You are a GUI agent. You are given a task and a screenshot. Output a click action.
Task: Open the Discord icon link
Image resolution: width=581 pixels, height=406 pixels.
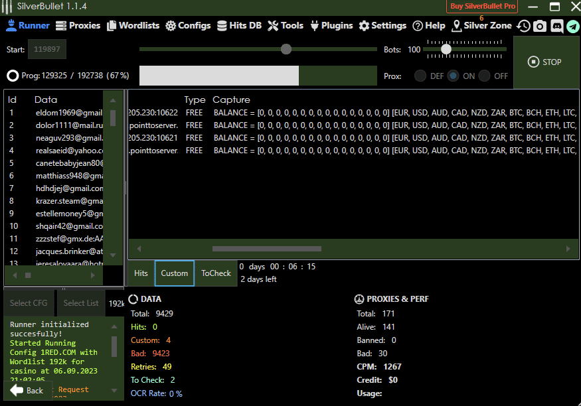556,26
